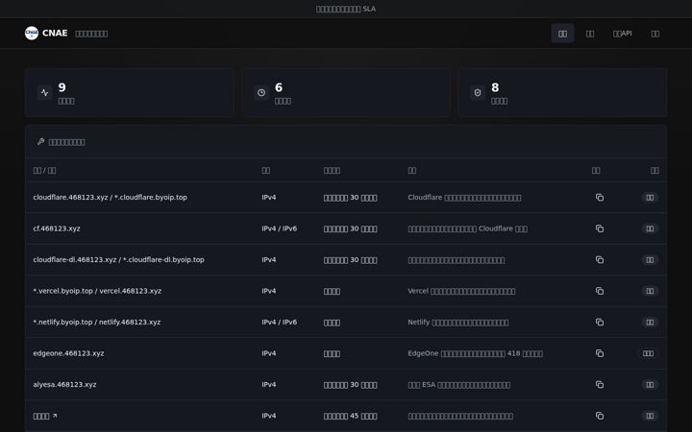The height and width of the screenshot is (432, 692).
Task: Click the description starting with "Netlify"
Action: click(x=458, y=323)
